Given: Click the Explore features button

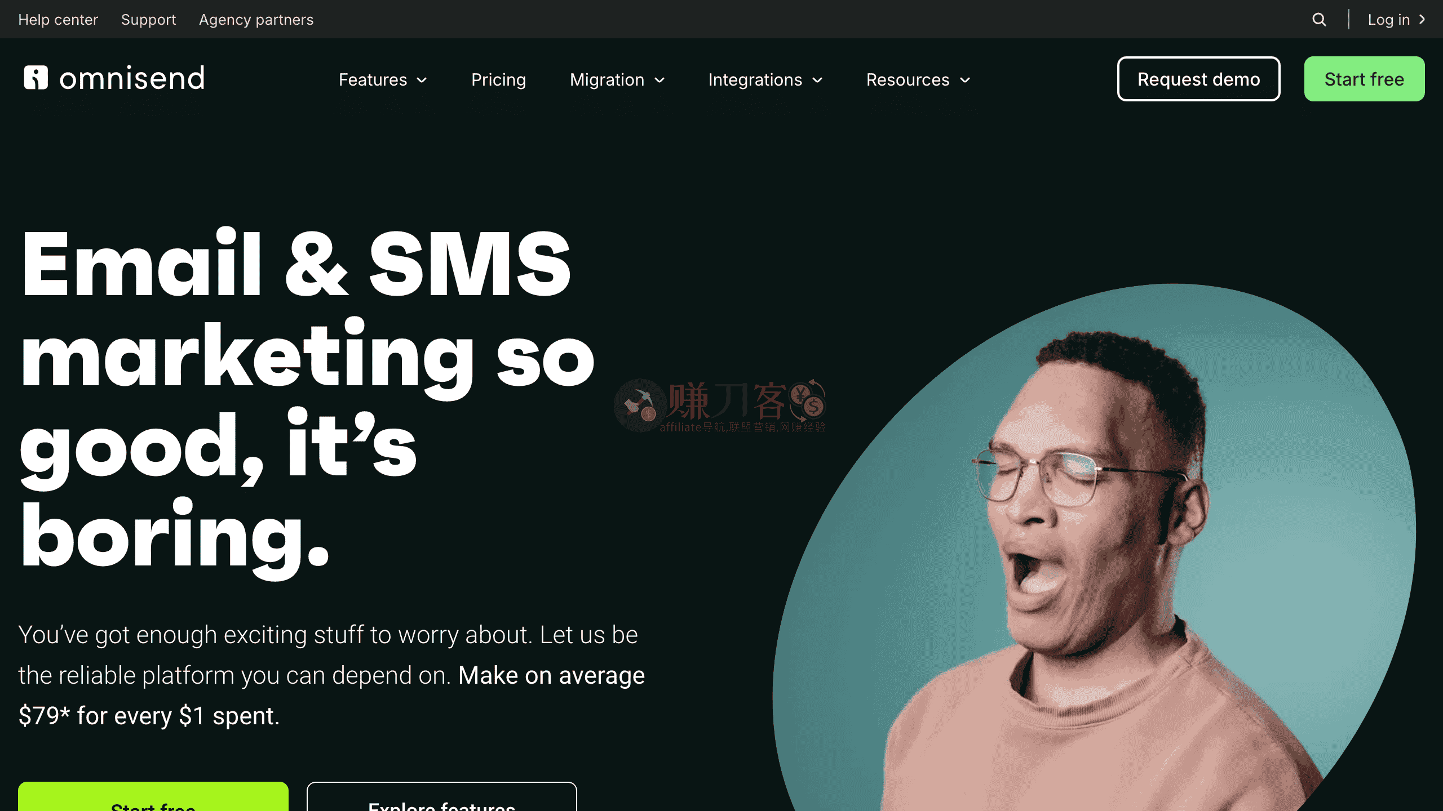Looking at the screenshot, I should tap(441, 796).
